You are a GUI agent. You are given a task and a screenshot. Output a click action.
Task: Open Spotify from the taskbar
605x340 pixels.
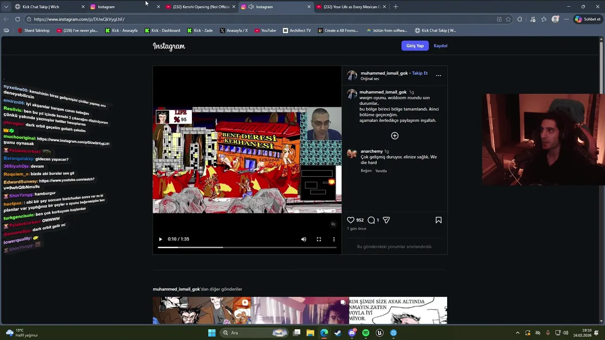click(x=366, y=333)
